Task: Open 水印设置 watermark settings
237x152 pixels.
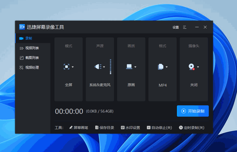Action: coord(130,128)
